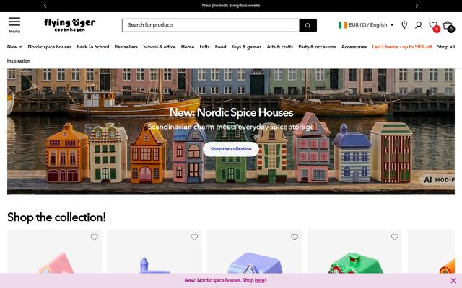462x288 pixels.
Task: Click inside the Search for products field
Action: pyautogui.click(x=211, y=25)
